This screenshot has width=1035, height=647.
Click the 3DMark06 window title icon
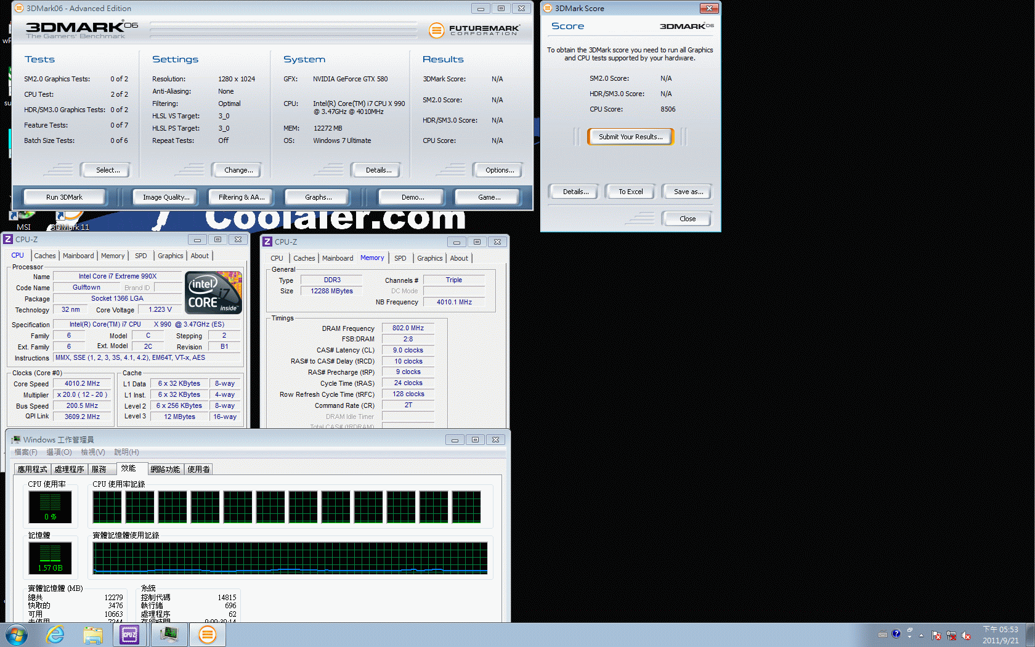tap(19, 8)
